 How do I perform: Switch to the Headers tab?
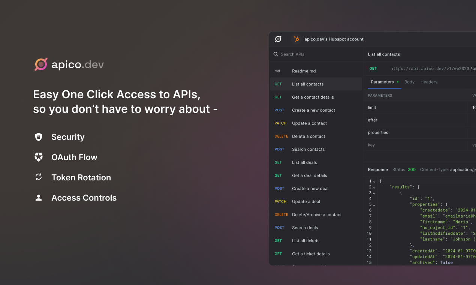click(429, 82)
